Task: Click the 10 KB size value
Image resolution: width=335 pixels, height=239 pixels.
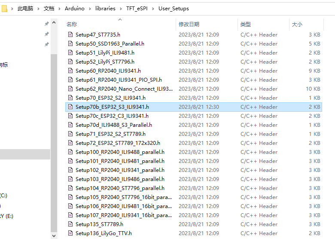Action: coord(313,89)
